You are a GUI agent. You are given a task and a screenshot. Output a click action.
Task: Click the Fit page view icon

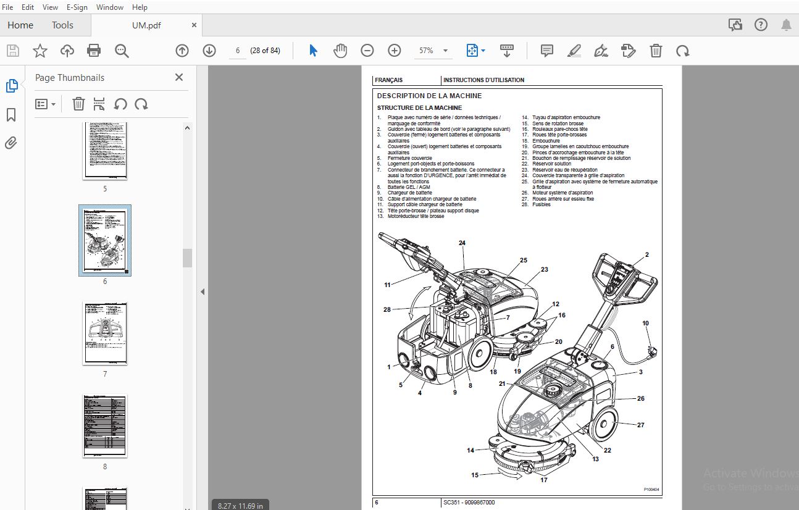click(x=472, y=51)
